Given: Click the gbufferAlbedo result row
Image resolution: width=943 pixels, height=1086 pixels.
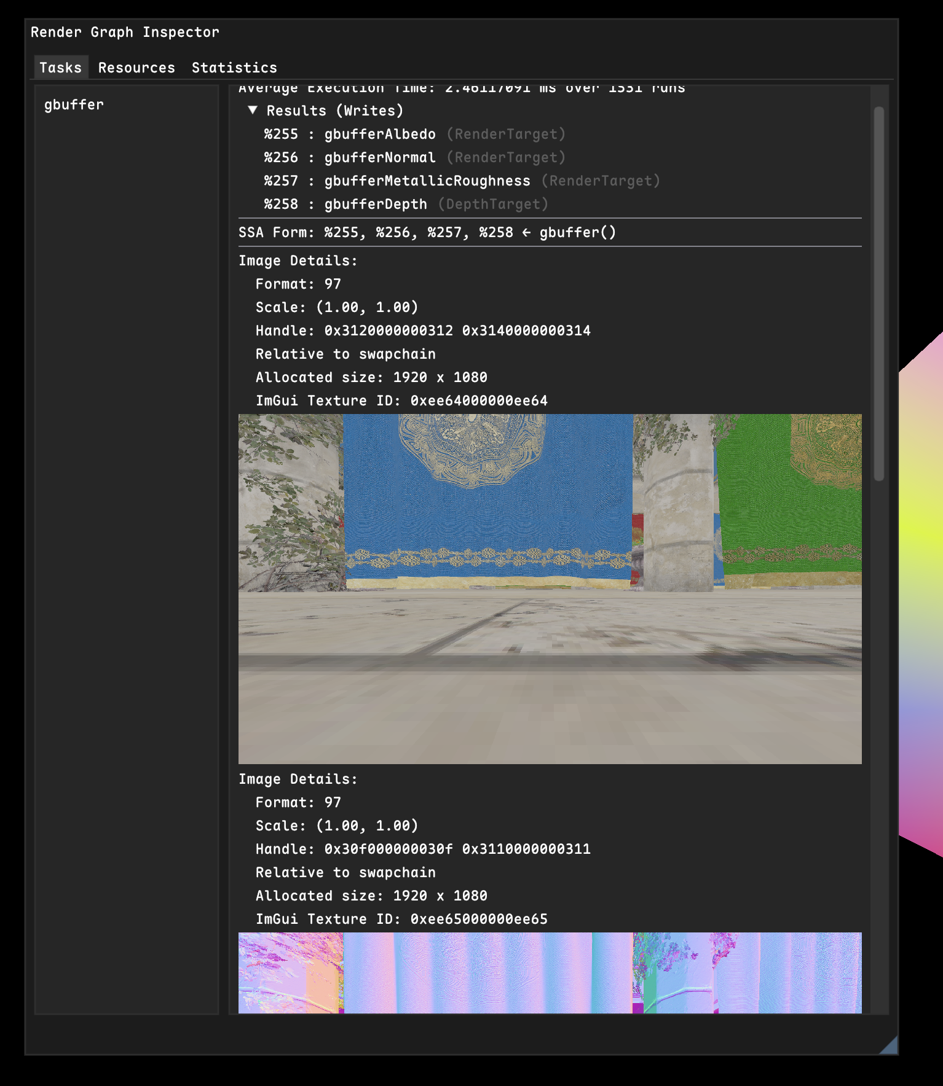Looking at the screenshot, I should pos(415,135).
